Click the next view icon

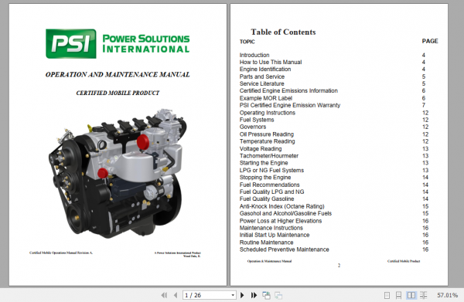point(278,295)
